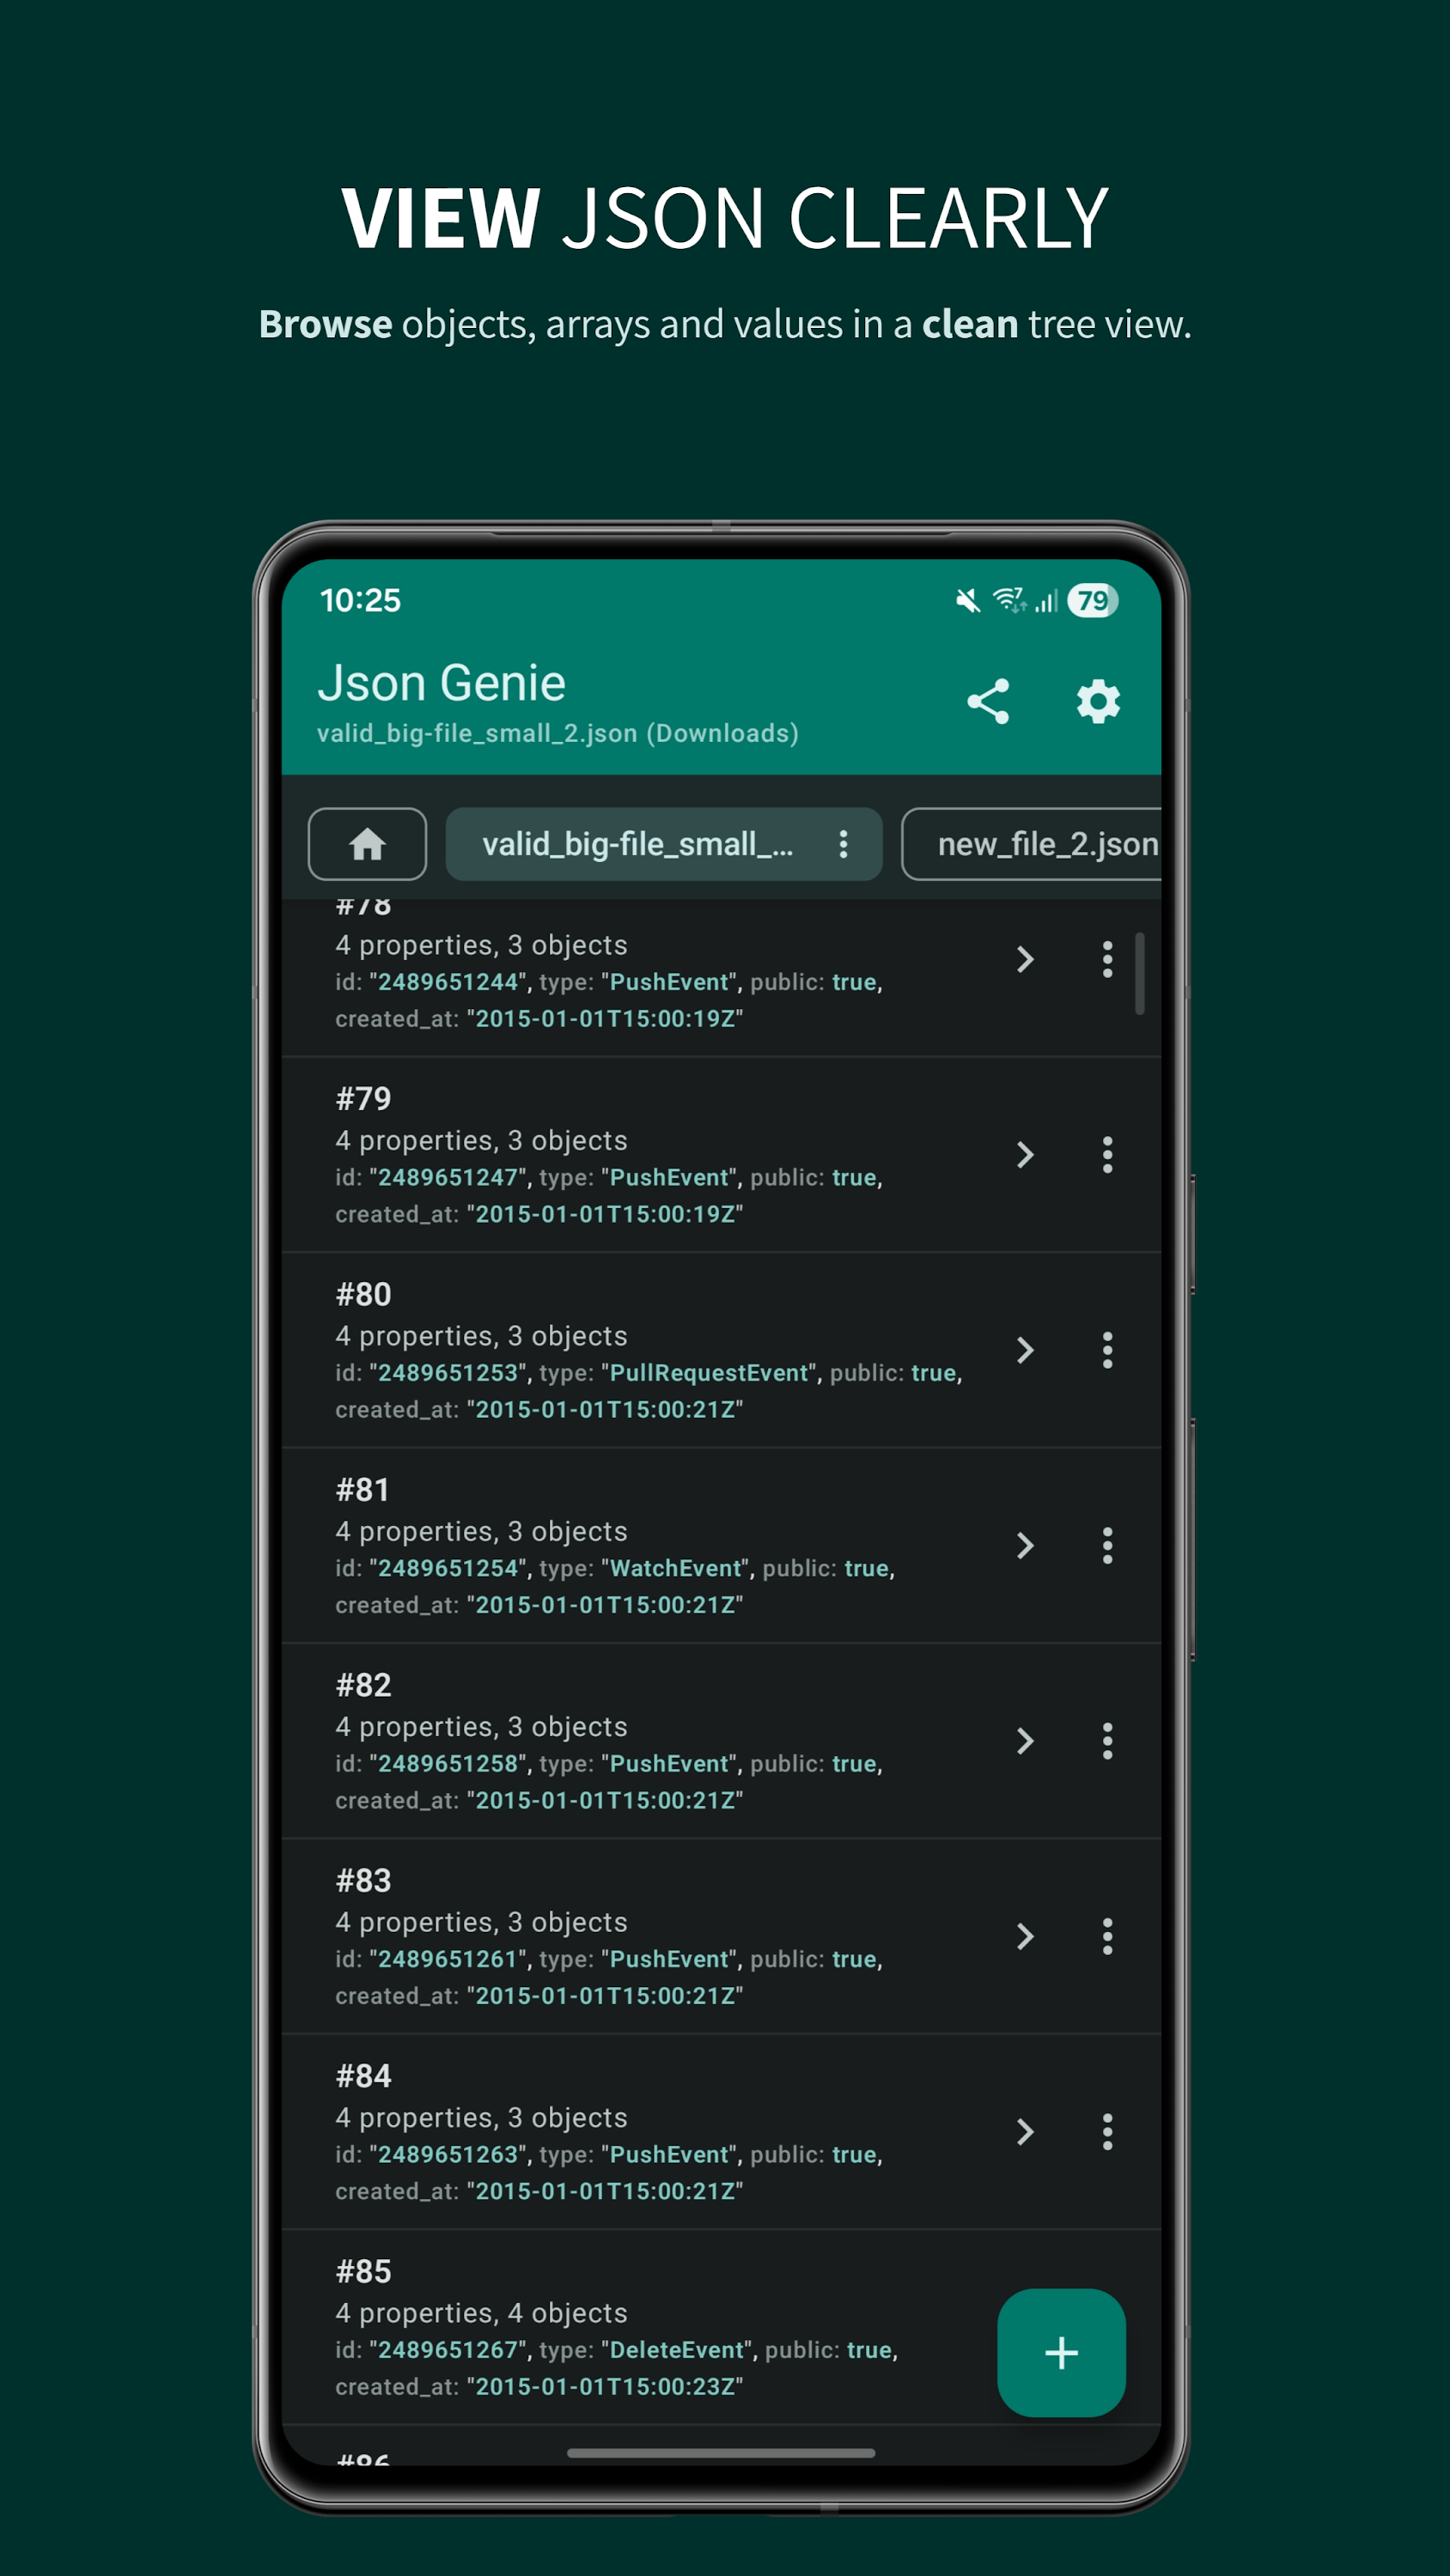Grab the list scrollbar thumb
Image resolution: width=1450 pixels, height=2576 pixels.
pyautogui.click(x=1140, y=973)
